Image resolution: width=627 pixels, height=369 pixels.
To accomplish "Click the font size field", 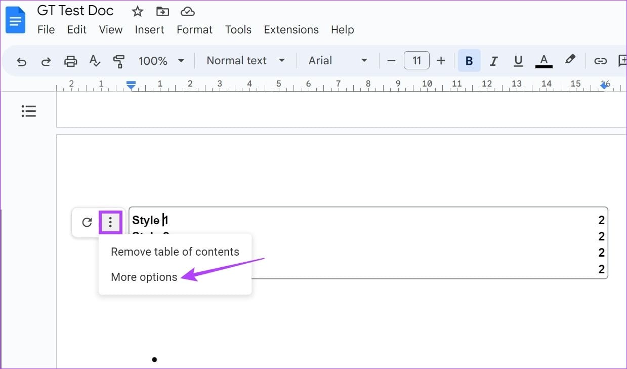I will [x=416, y=61].
